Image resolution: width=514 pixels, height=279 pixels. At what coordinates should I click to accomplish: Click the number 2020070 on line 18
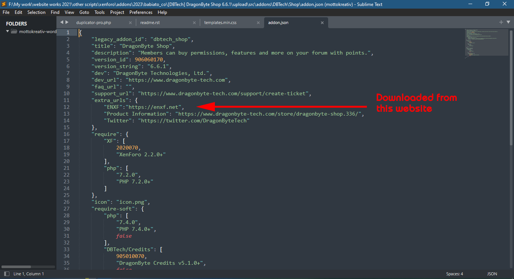click(x=127, y=148)
